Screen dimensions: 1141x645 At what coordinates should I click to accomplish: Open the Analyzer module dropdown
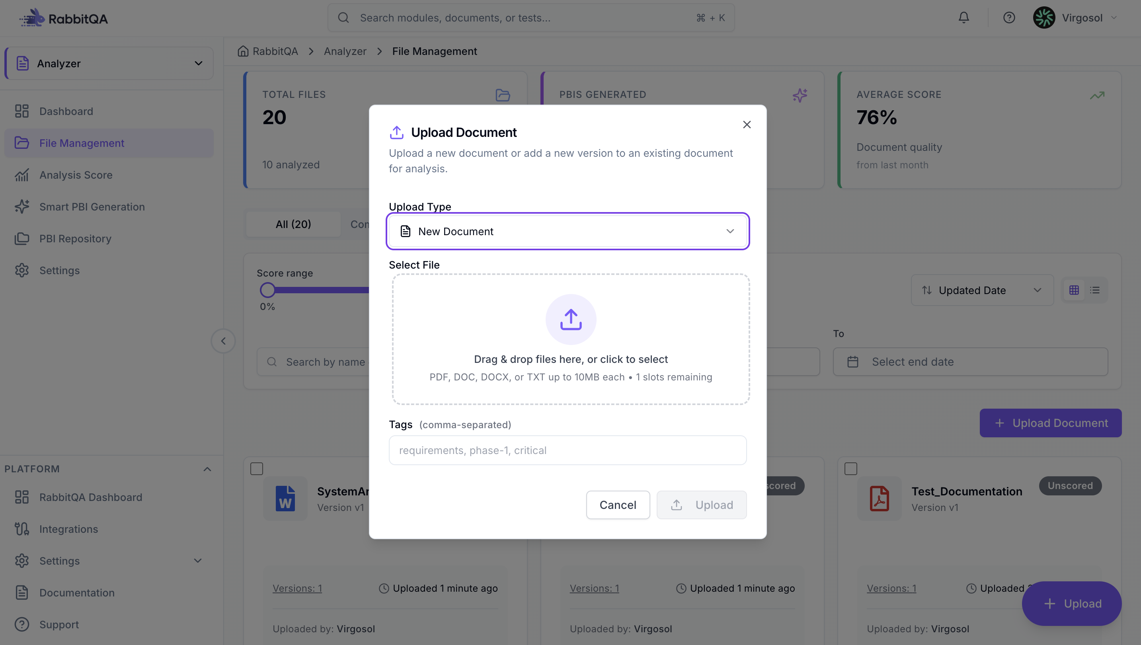click(109, 63)
